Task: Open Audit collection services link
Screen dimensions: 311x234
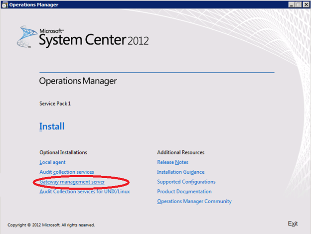Action: (x=67, y=172)
